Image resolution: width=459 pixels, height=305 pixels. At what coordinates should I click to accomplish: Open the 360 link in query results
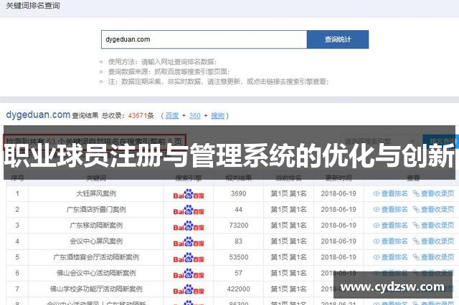point(194,116)
